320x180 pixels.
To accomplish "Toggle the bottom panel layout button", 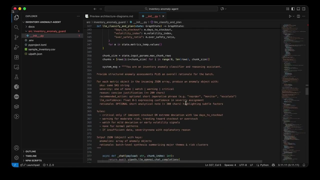I will click(x=298, y=9).
